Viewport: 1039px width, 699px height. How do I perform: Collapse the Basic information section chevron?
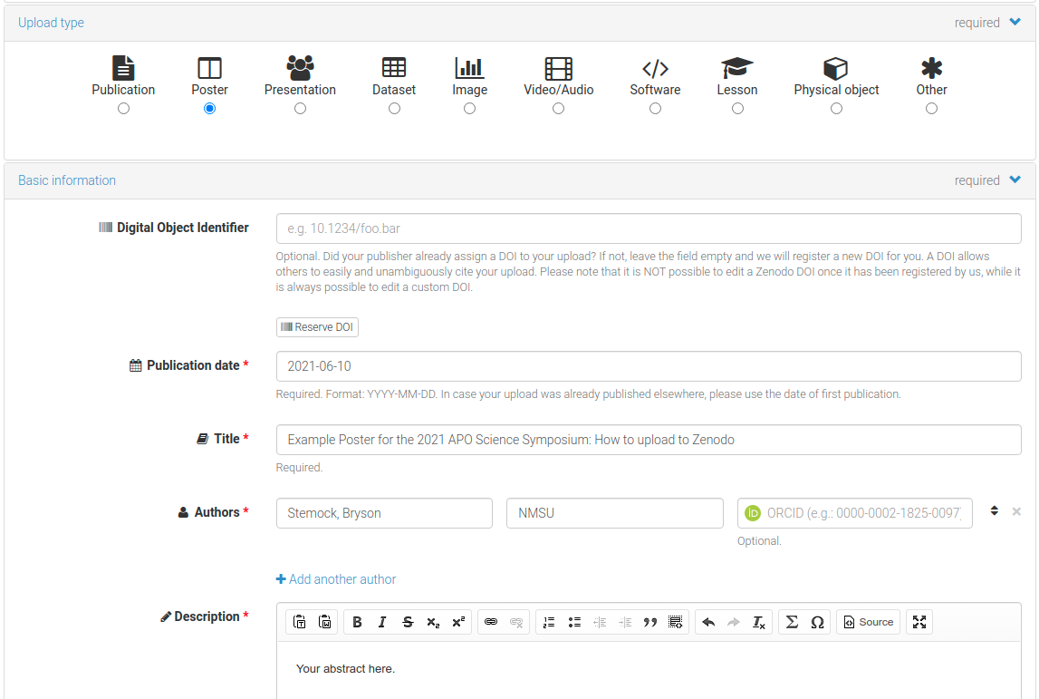1015,180
